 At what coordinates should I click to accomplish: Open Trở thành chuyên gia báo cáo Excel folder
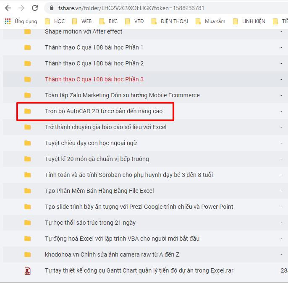point(105,127)
